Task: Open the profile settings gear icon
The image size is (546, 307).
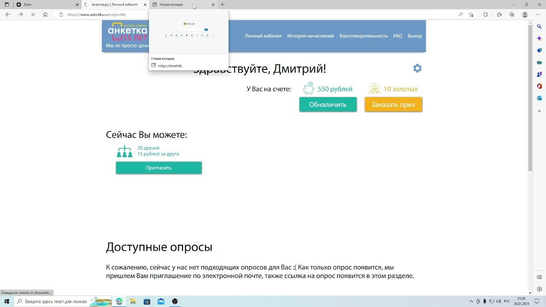Action: (417, 68)
